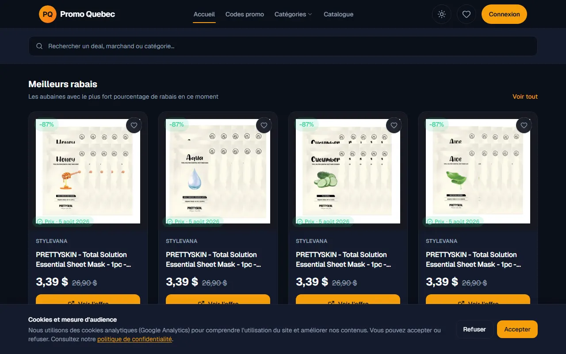Image resolution: width=566 pixels, height=354 pixels.
Task: Click price-verified badge on Aloe card
Action: click(x=453, y=222)
